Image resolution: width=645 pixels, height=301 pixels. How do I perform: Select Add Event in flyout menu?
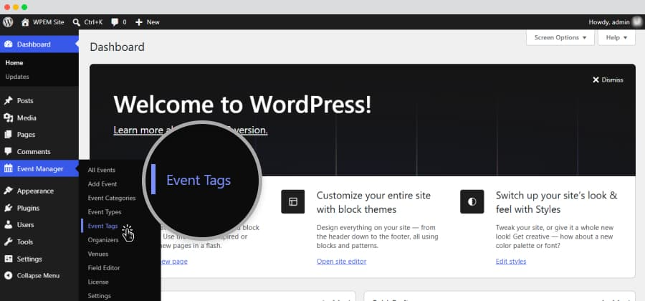[x=102, y=184]
